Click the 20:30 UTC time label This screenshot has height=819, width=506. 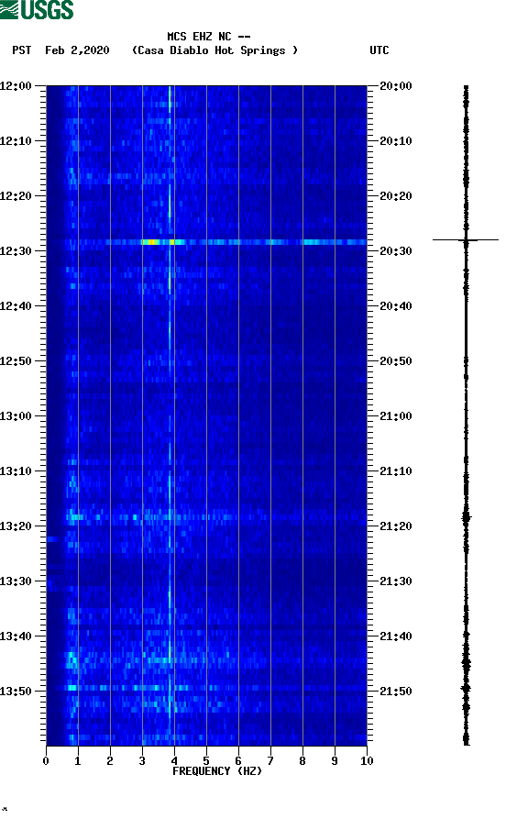click(x=396, y=251)
